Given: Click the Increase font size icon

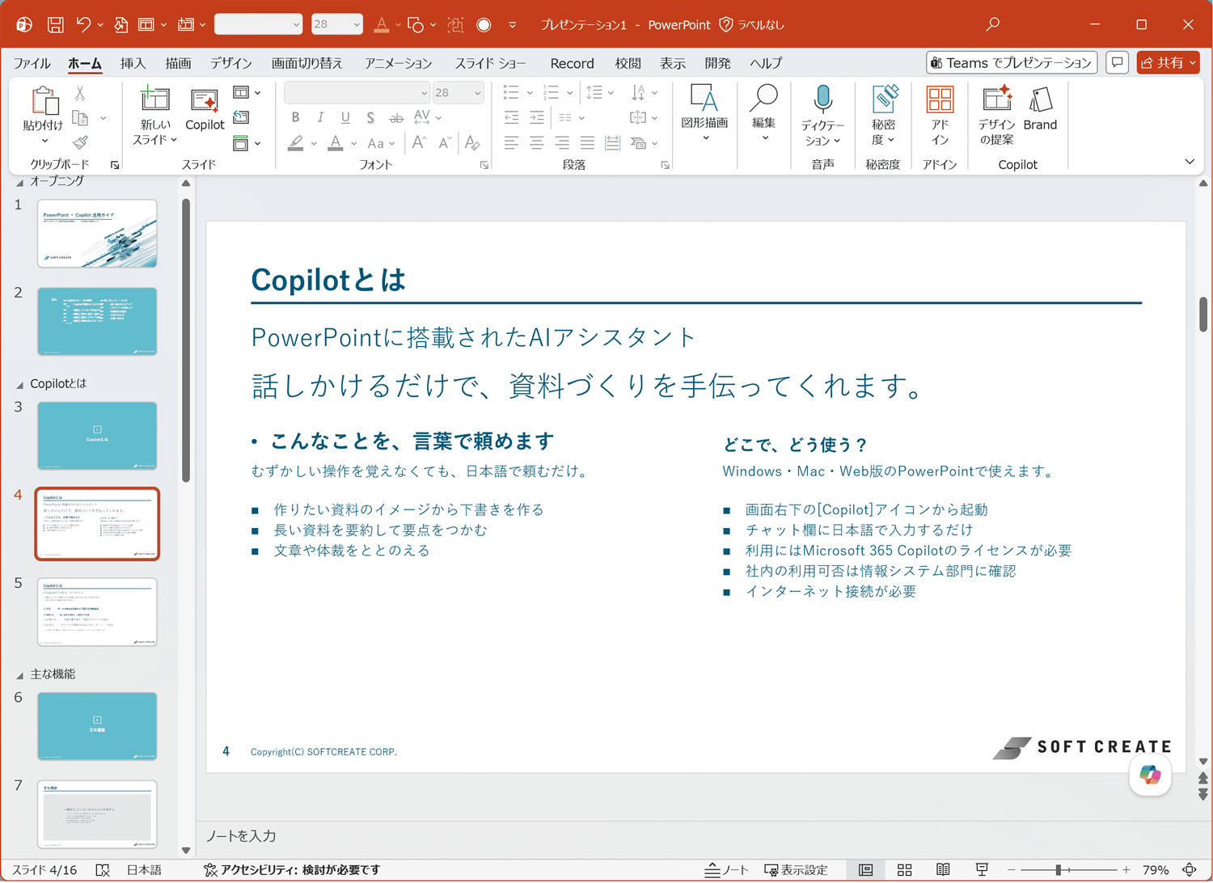Looking at the screenshot, I should 419,143.
